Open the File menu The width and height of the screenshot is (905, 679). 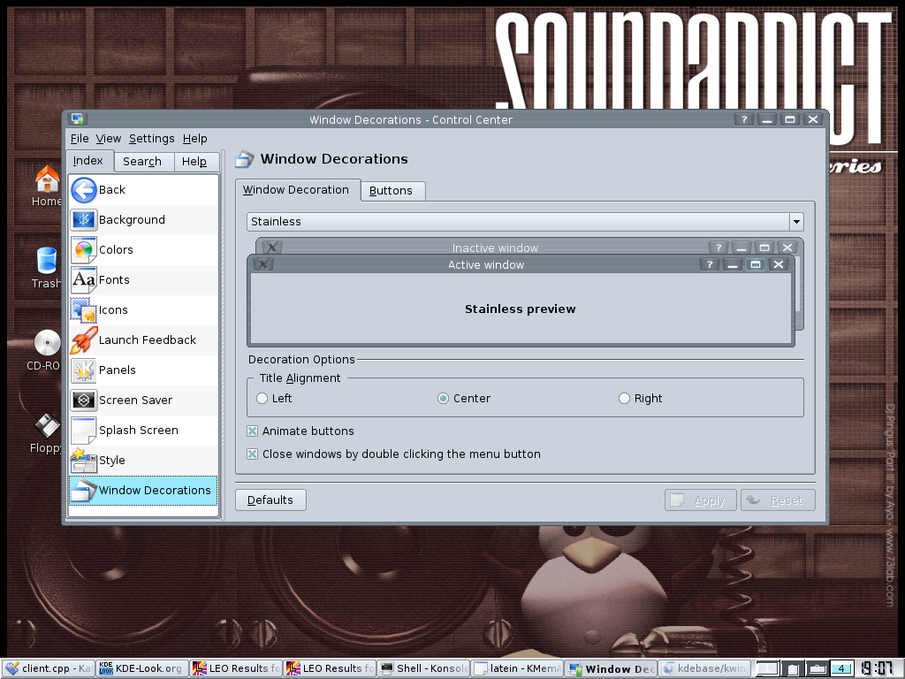pyautogui.click(x=80, y=139)
